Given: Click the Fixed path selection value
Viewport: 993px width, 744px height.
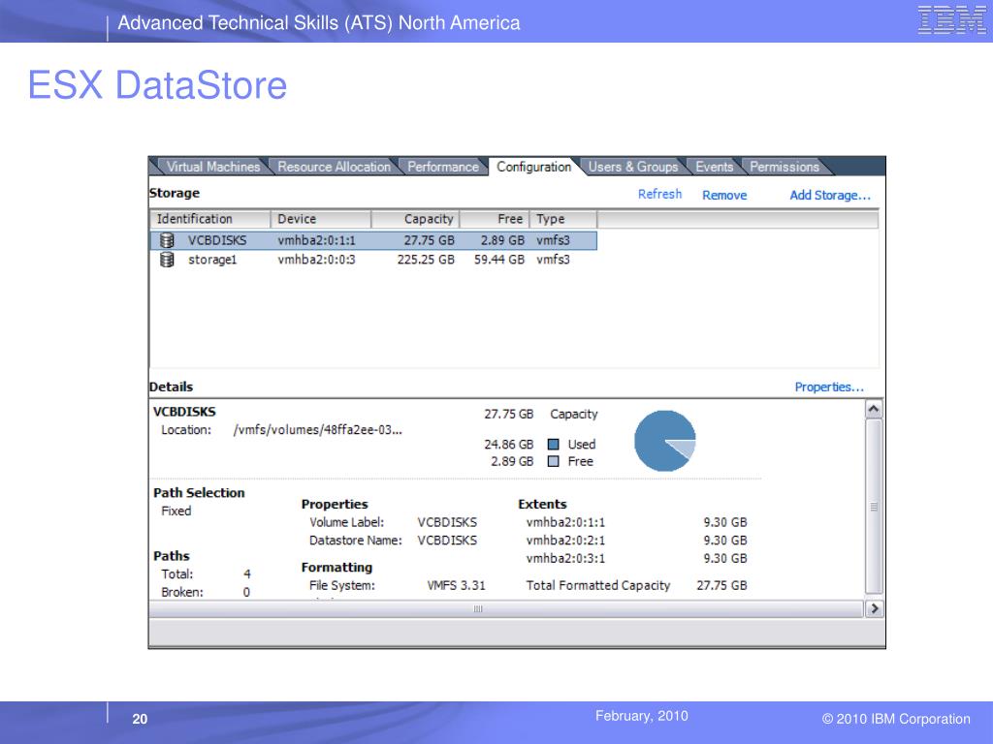Looking at the screenshot, I should [x=176, y=511].
